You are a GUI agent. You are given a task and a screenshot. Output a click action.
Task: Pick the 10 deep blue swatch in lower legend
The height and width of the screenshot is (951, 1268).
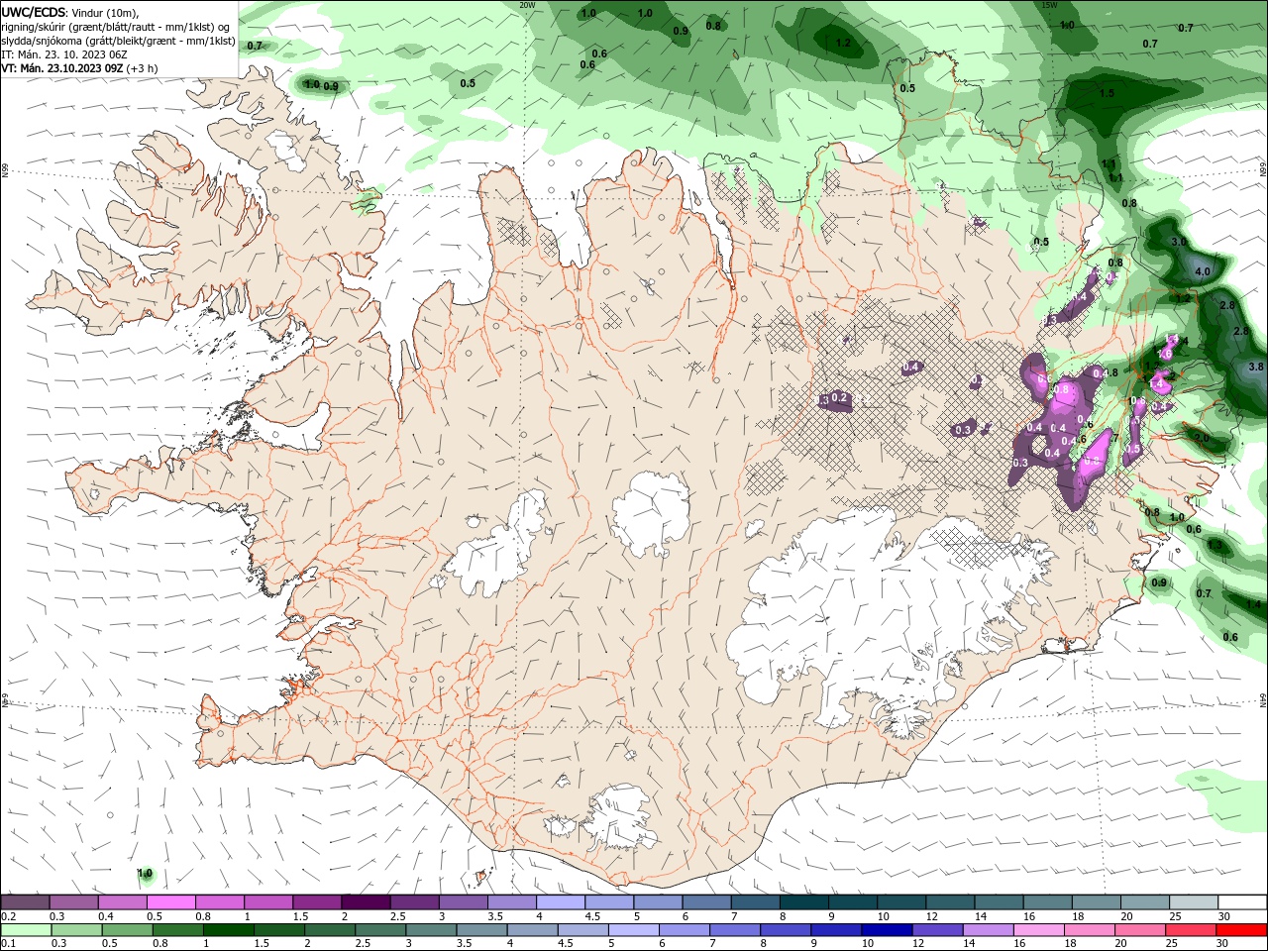pos(886,930)
